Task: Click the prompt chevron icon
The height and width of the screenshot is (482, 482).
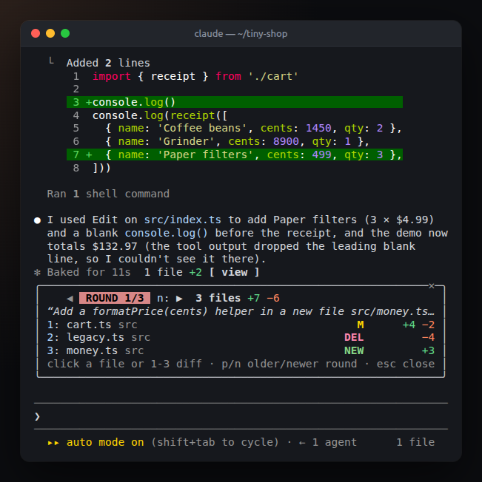Action: [x=37, y=416]
